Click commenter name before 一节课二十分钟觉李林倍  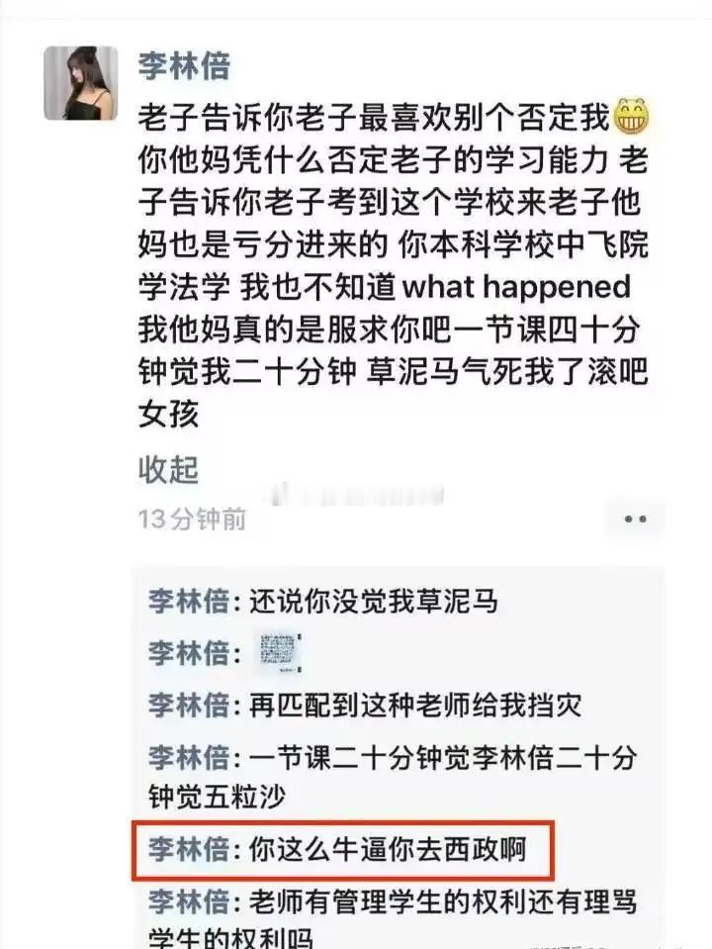coord(189,758)
